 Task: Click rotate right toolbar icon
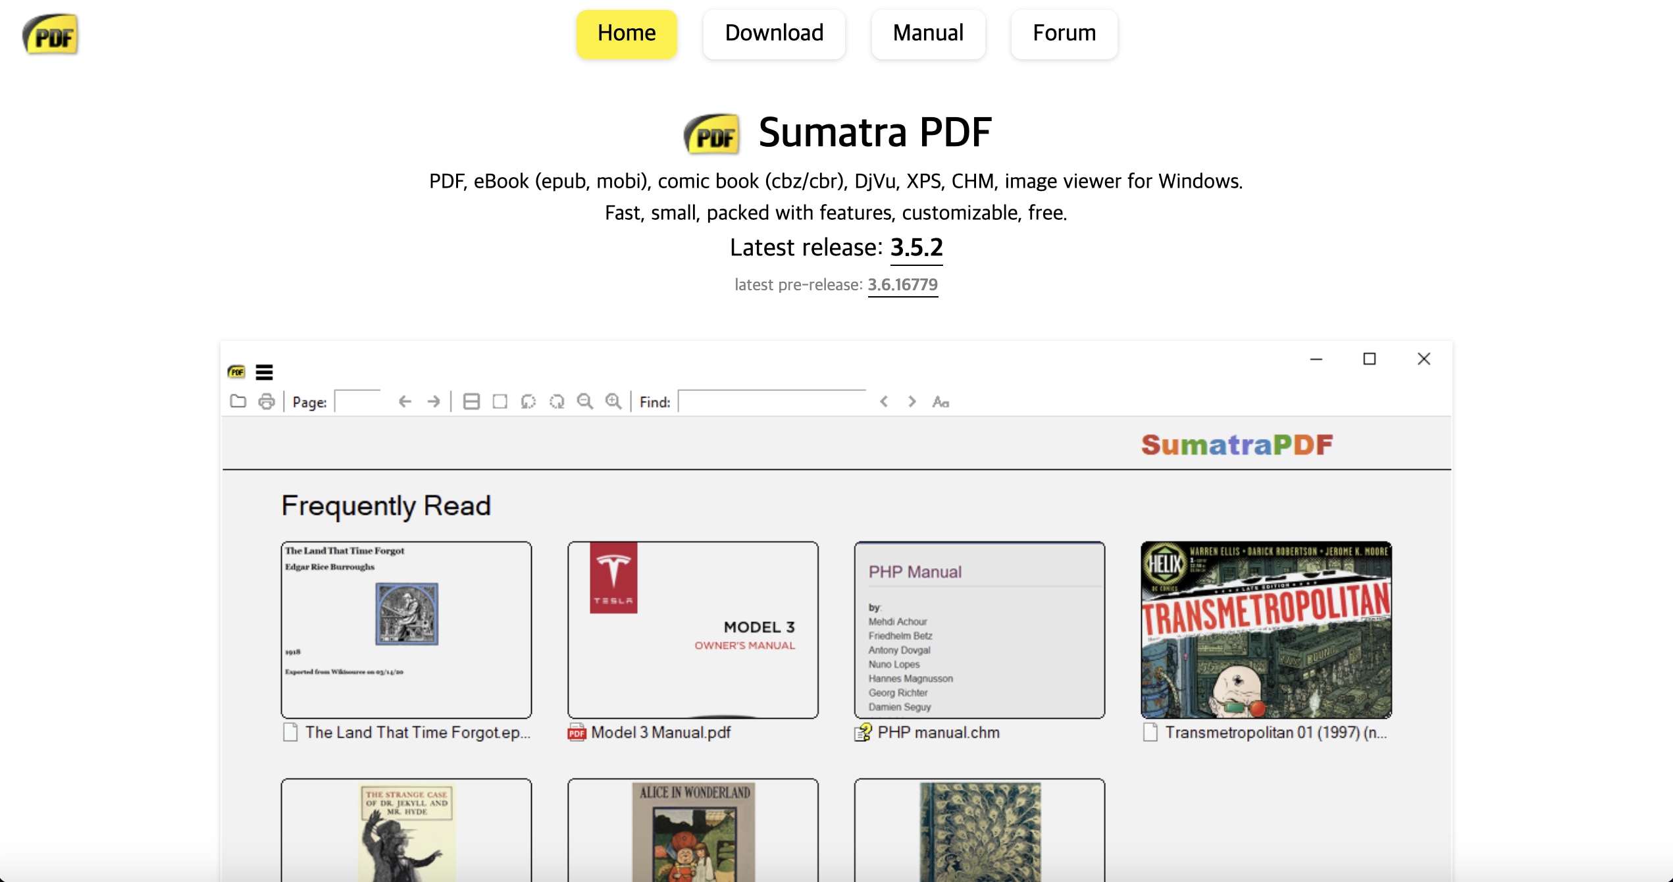click(x=557, y=402)
